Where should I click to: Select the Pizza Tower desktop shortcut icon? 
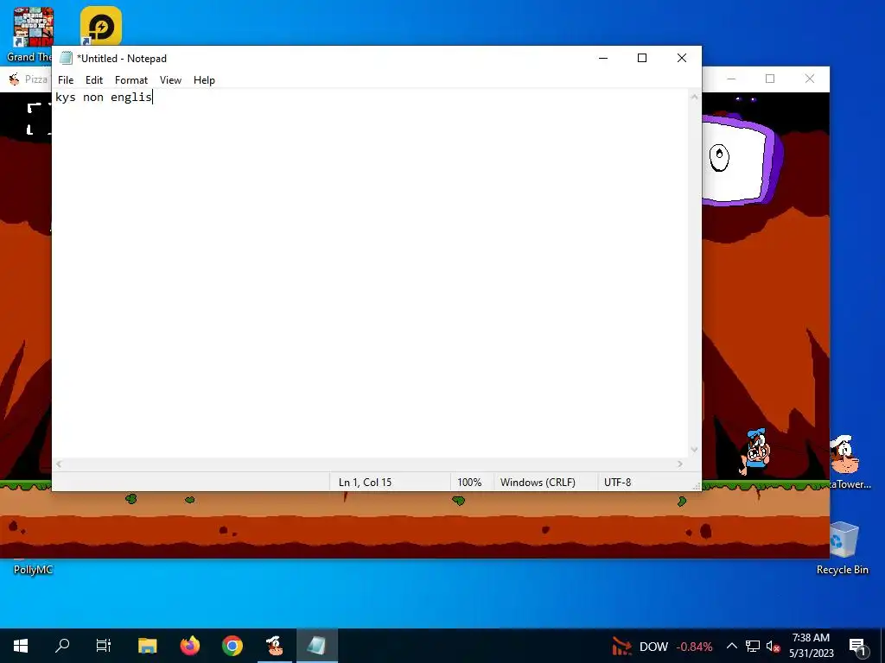pos(845,454)
